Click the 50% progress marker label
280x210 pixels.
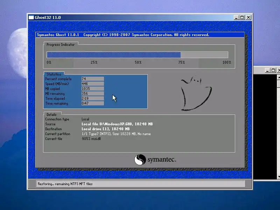(x=138, y=62)
